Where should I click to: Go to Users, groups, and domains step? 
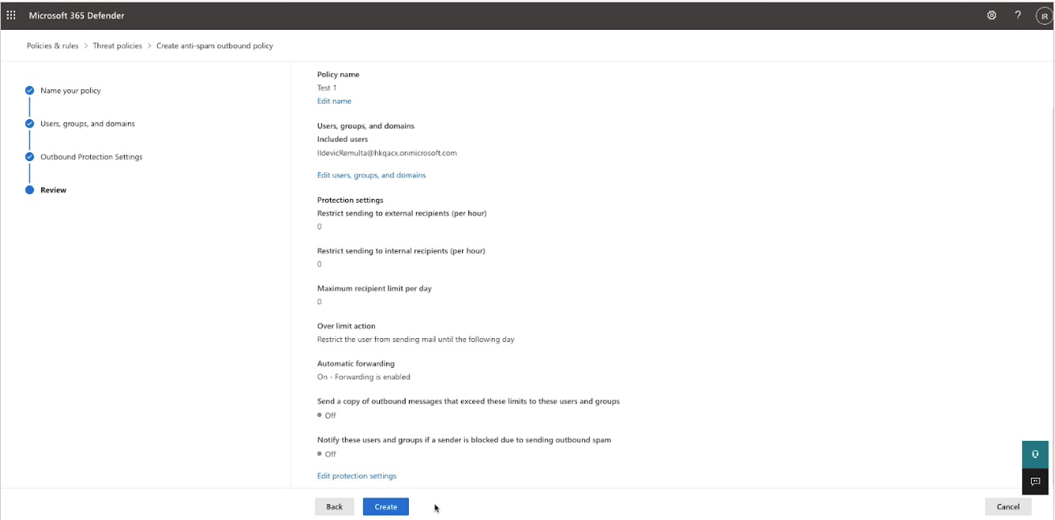(88, 124)
